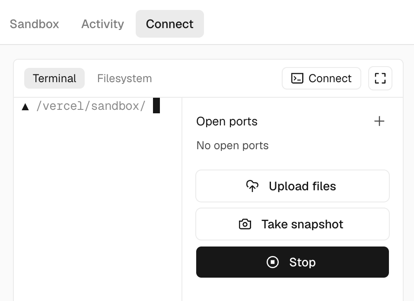The width and height of the screenshot is (414, 301).
Task: Switch to the Filesystem view
Action: pyautogui.click(x=124, y=78)
